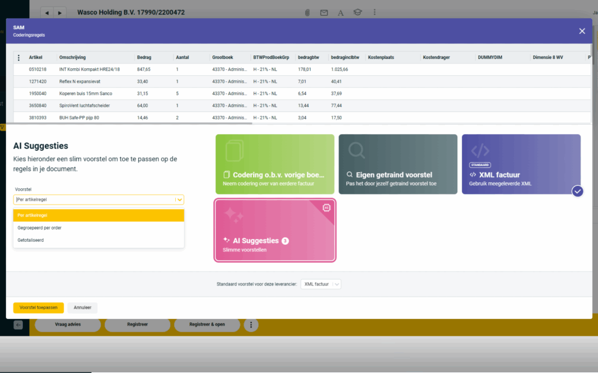Open more options beside Registreer & open
Viewport: 598px width, 373px height.
click(251, 325)
